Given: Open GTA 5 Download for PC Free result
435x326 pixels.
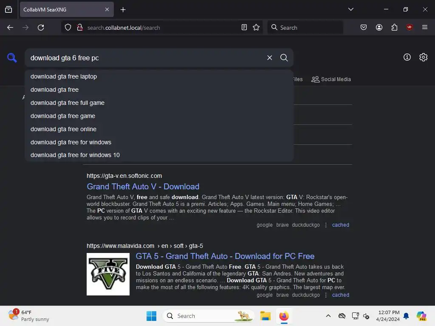Looking at the screenshot, I should coord(225,256).
